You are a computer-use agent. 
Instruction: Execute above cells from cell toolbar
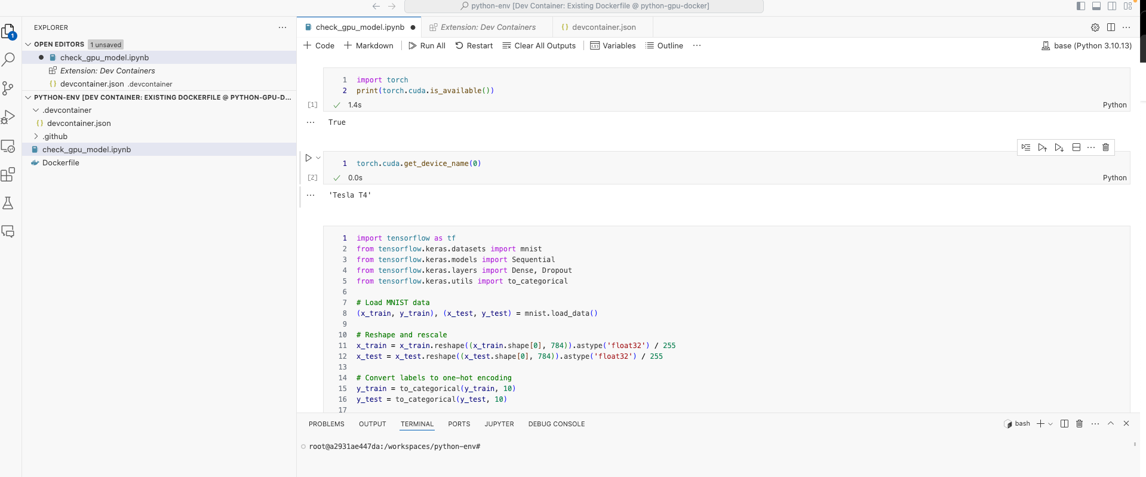[x=1042, y=147]
